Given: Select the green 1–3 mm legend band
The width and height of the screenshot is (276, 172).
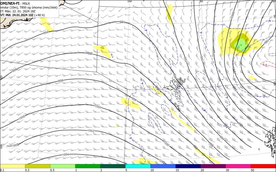Looking at the screenshot, I should (88, 166).
